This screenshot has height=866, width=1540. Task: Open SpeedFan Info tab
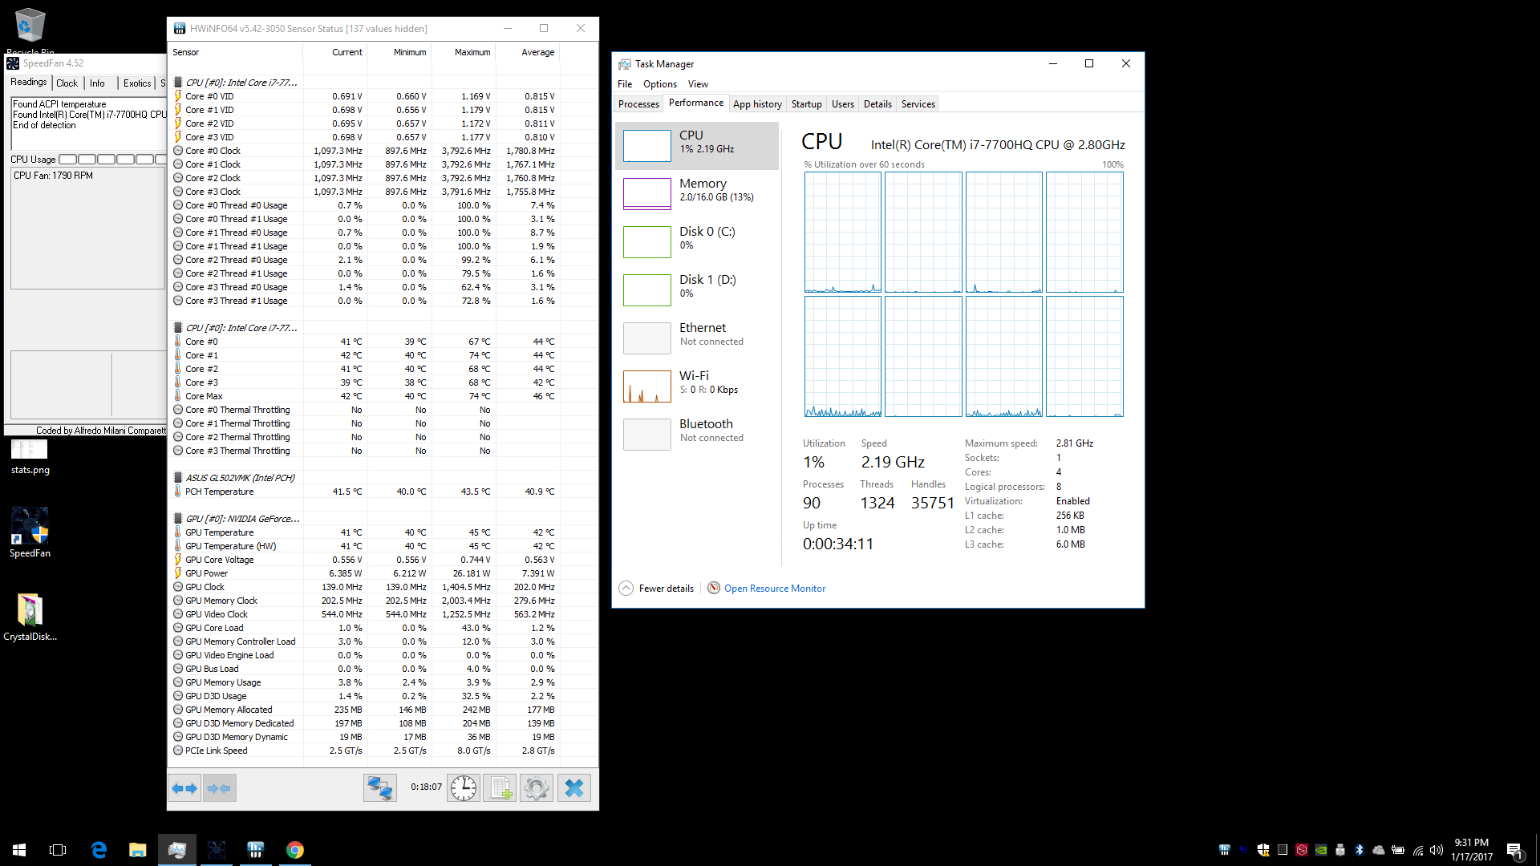tap(97, 83)
